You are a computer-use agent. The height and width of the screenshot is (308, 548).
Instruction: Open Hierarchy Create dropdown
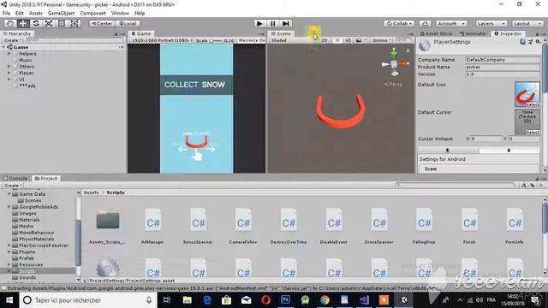[13, 40]
